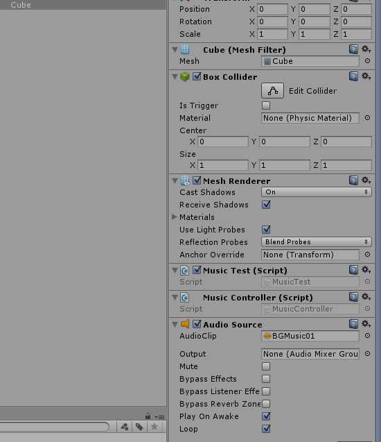The image size is (381, 442).
Task: Click the Anchor Override None (Transform) field
Action: [310, 255]
